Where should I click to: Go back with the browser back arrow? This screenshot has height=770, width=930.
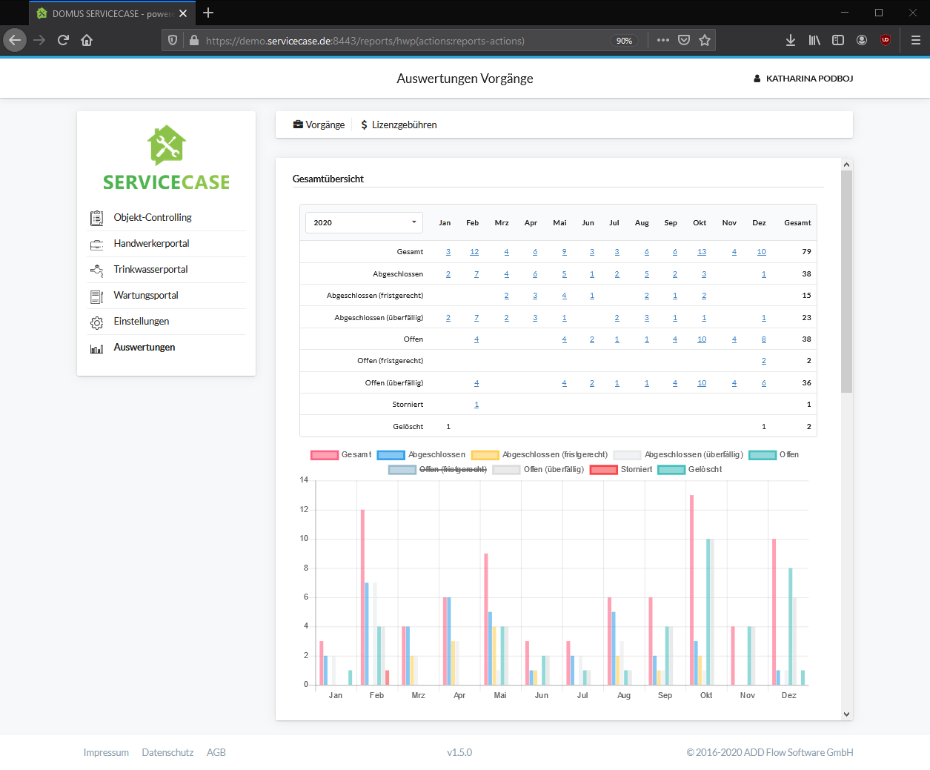click(x=15, y=40)
